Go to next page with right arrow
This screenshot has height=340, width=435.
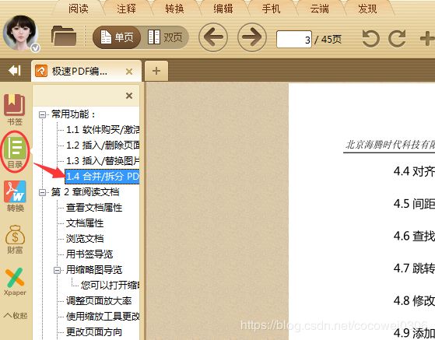[x=252, y=37]
